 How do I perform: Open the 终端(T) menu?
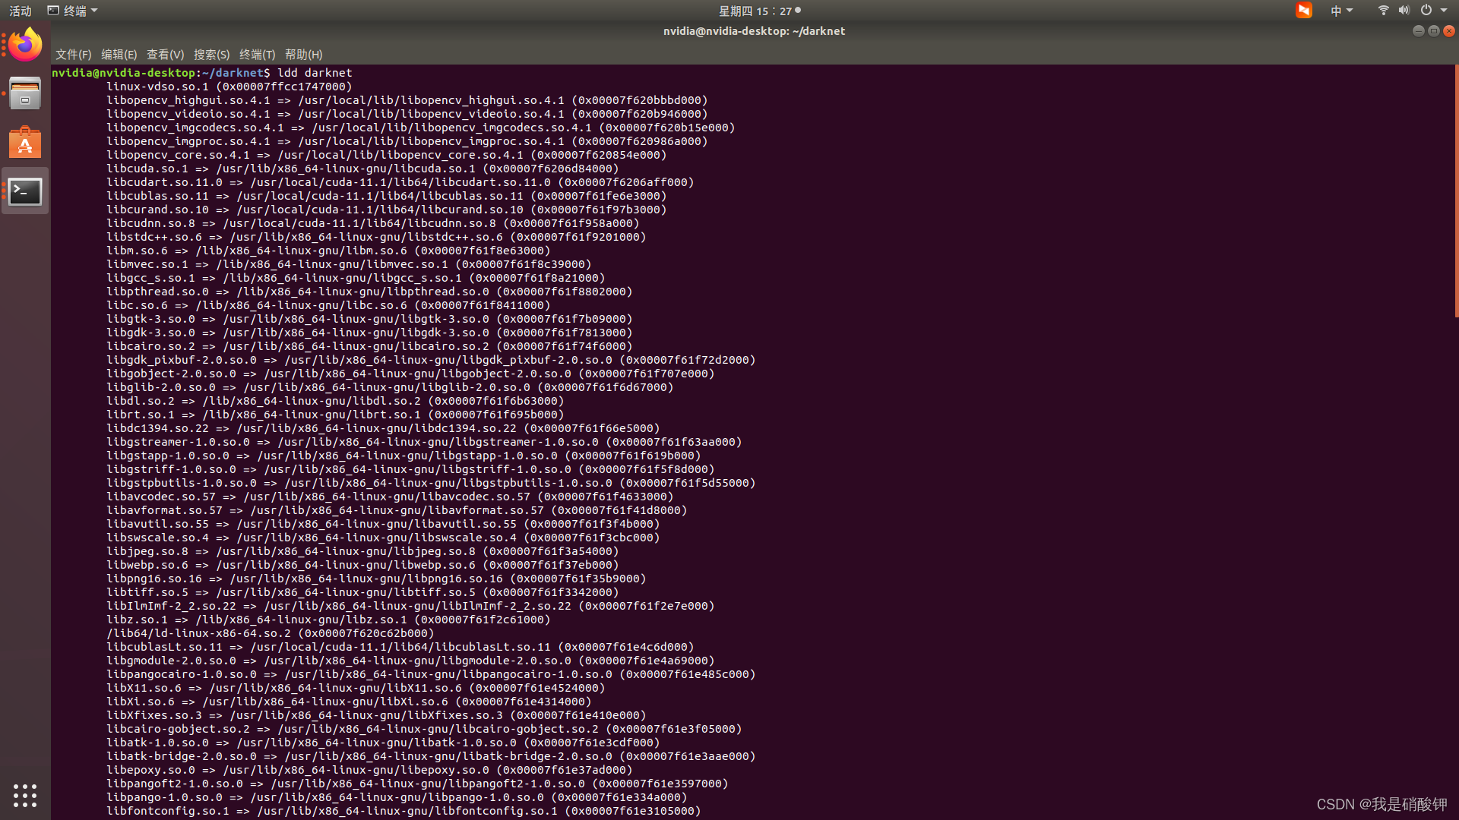257,55
